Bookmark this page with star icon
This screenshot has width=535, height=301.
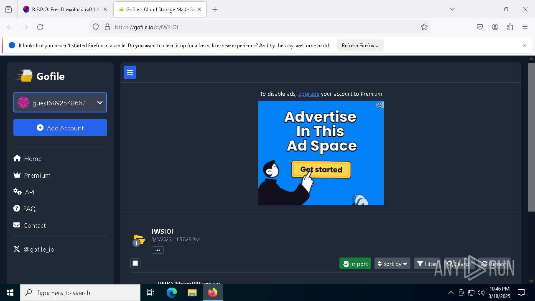tap(424, 27)
